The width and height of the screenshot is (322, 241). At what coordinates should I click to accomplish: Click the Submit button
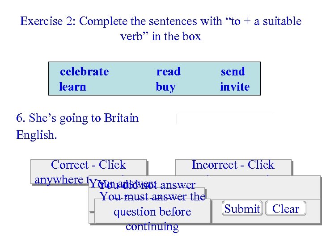[242, 209]
